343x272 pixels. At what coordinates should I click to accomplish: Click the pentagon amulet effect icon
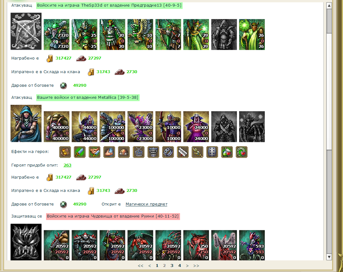pyautogui.click(x=138, y=152)
